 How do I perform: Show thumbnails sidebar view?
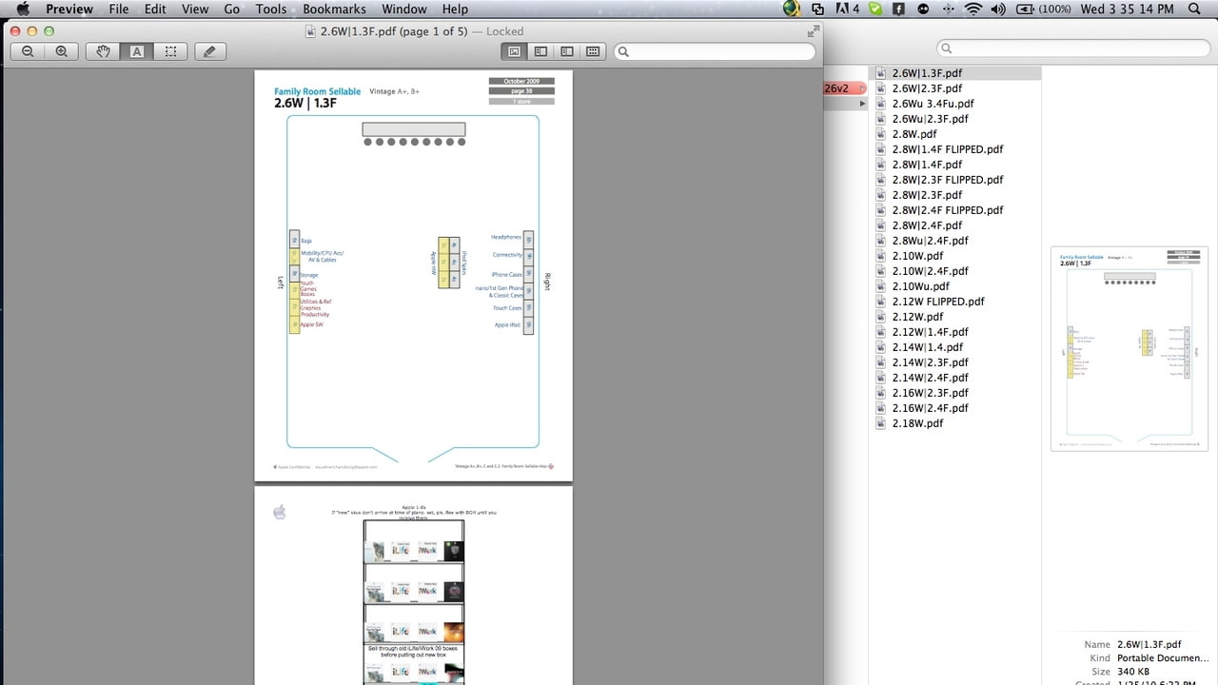pyautogui.click(x=540, y=51)
